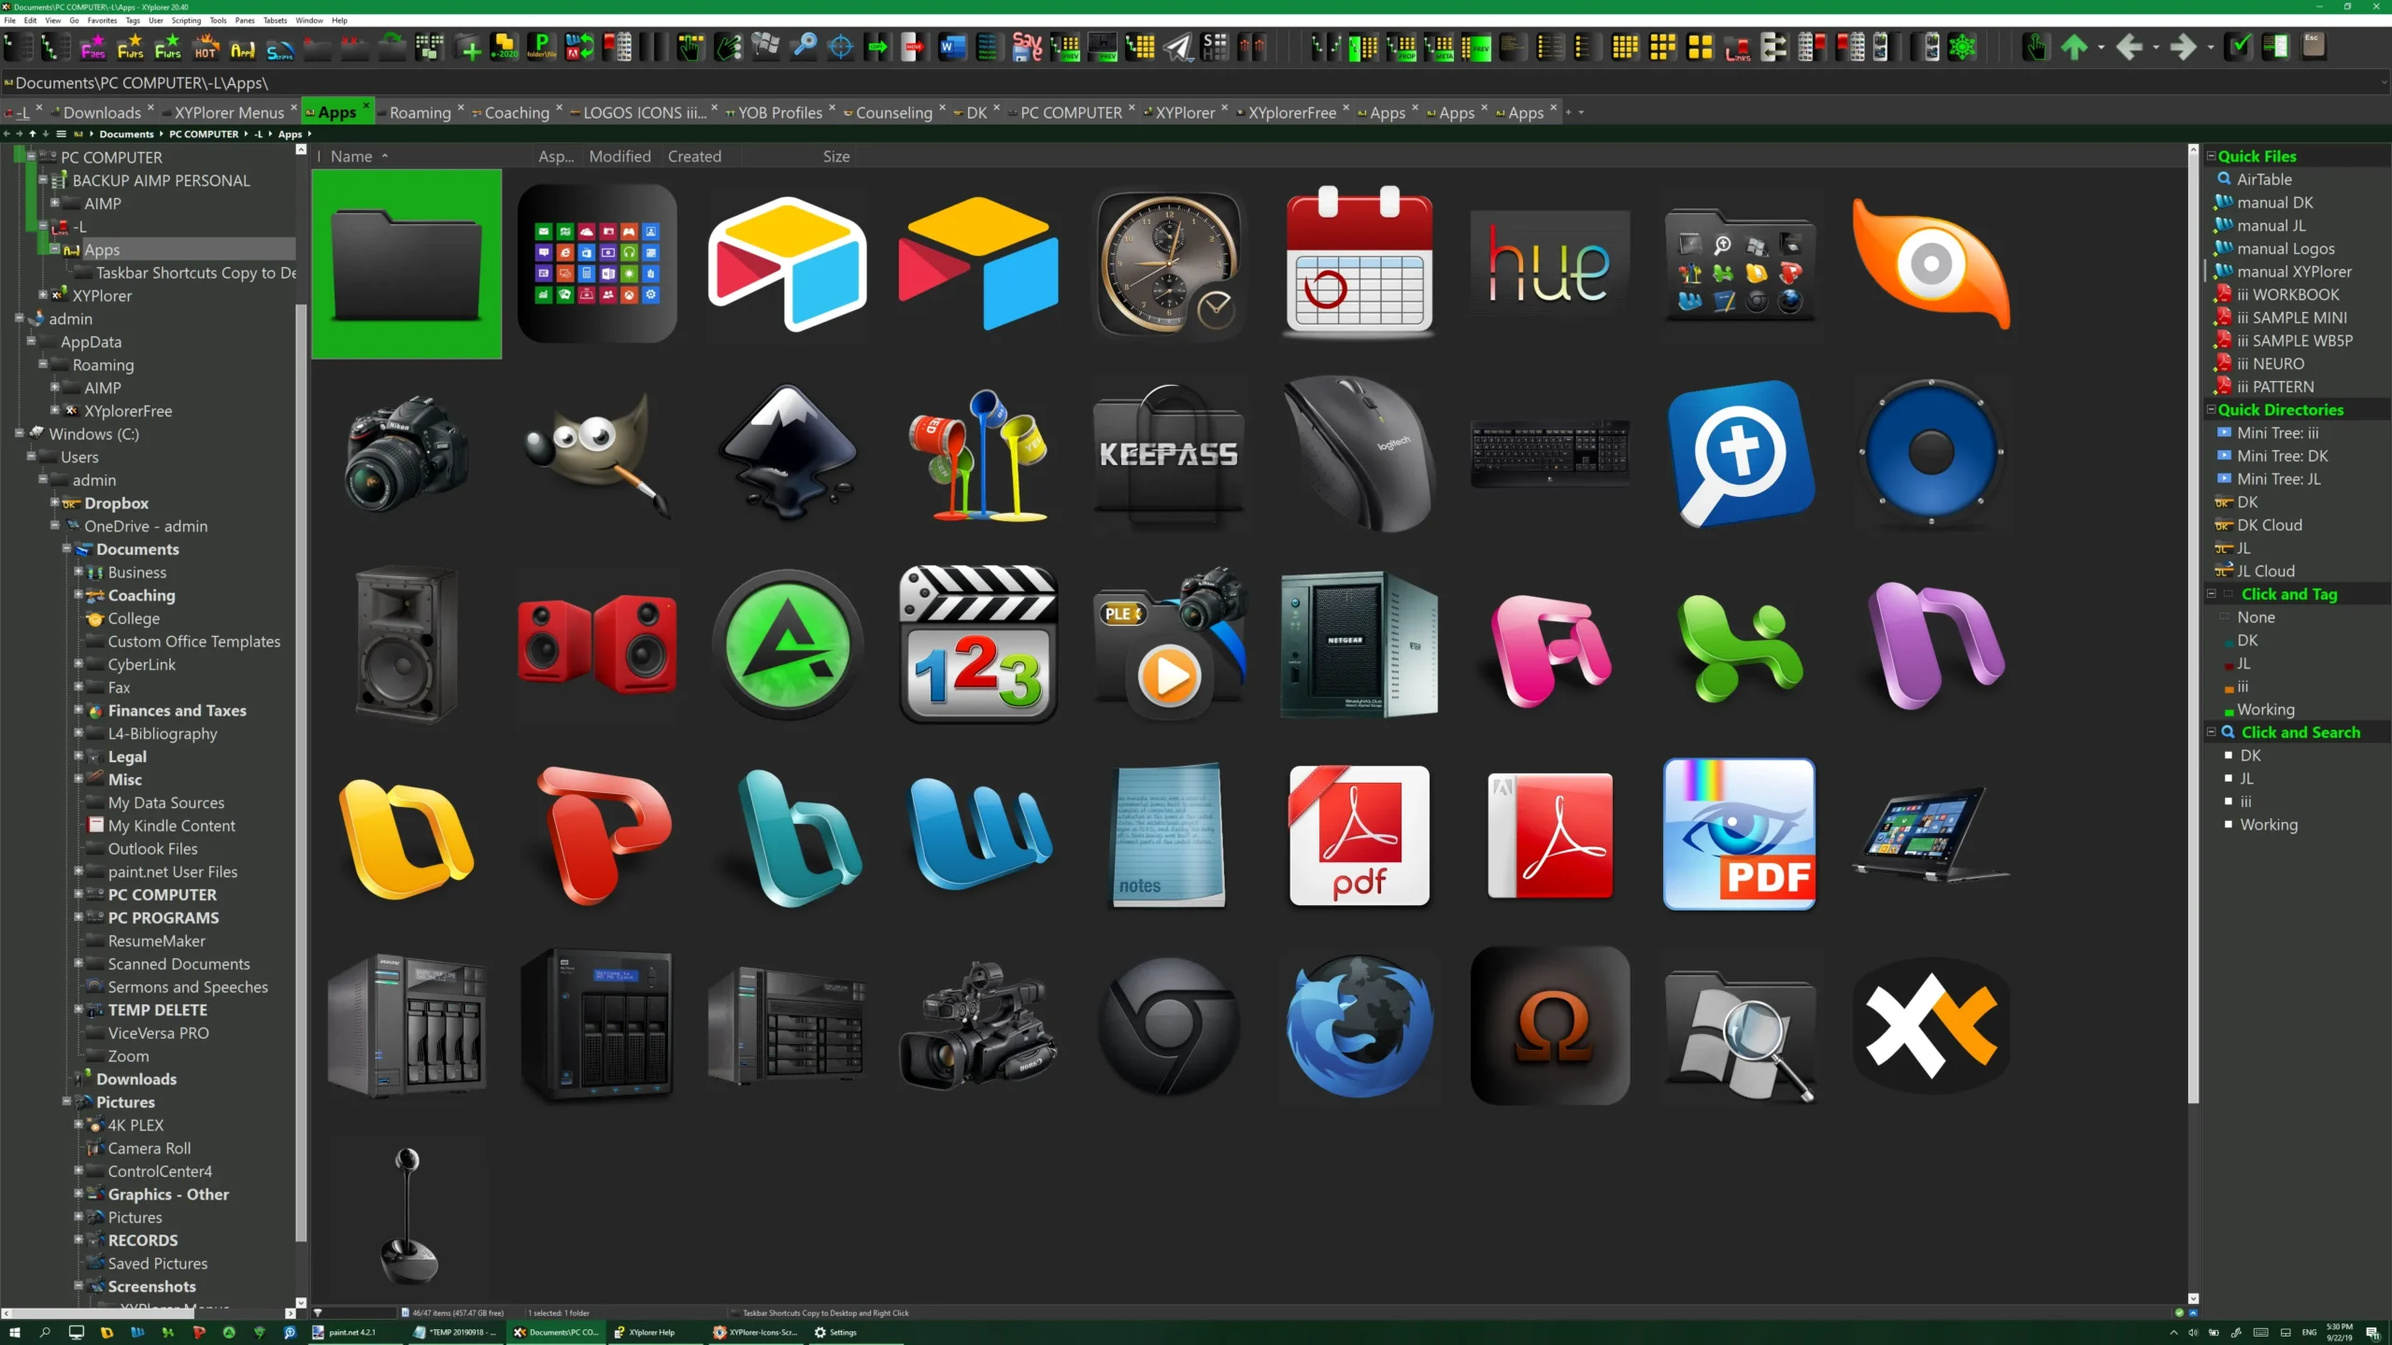The width and height of the screenshot is (2392, 1345).
Task: Click the blue magnifier find icon in toolbar
Action: pyautogui.click(x=804, y=47)
